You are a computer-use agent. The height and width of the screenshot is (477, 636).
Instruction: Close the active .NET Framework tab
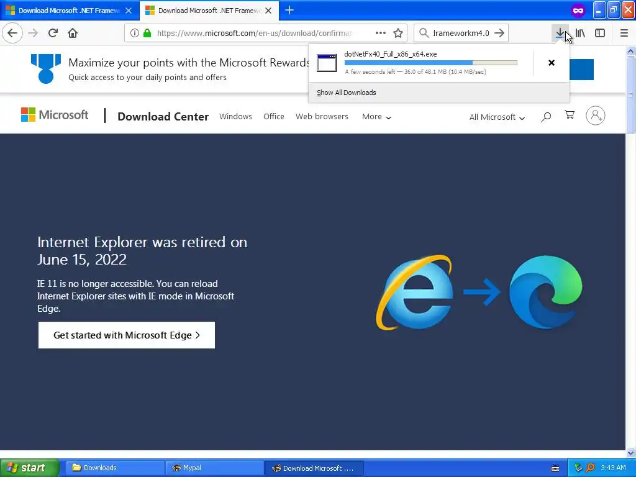coord(268,11)
